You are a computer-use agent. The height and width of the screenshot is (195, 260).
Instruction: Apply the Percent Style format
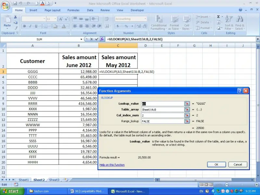126,26
